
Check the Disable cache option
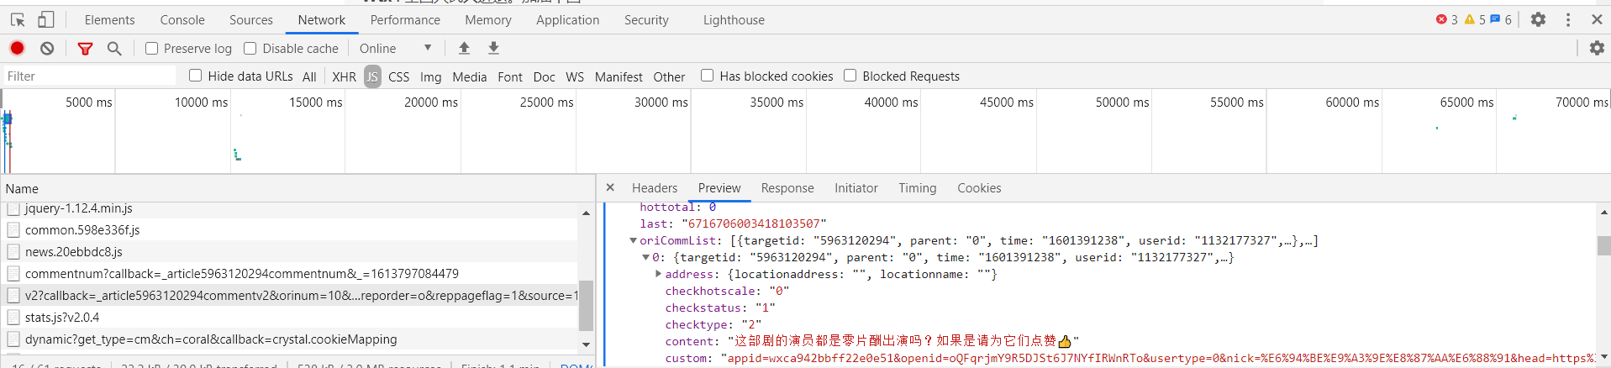pos(250,48)
